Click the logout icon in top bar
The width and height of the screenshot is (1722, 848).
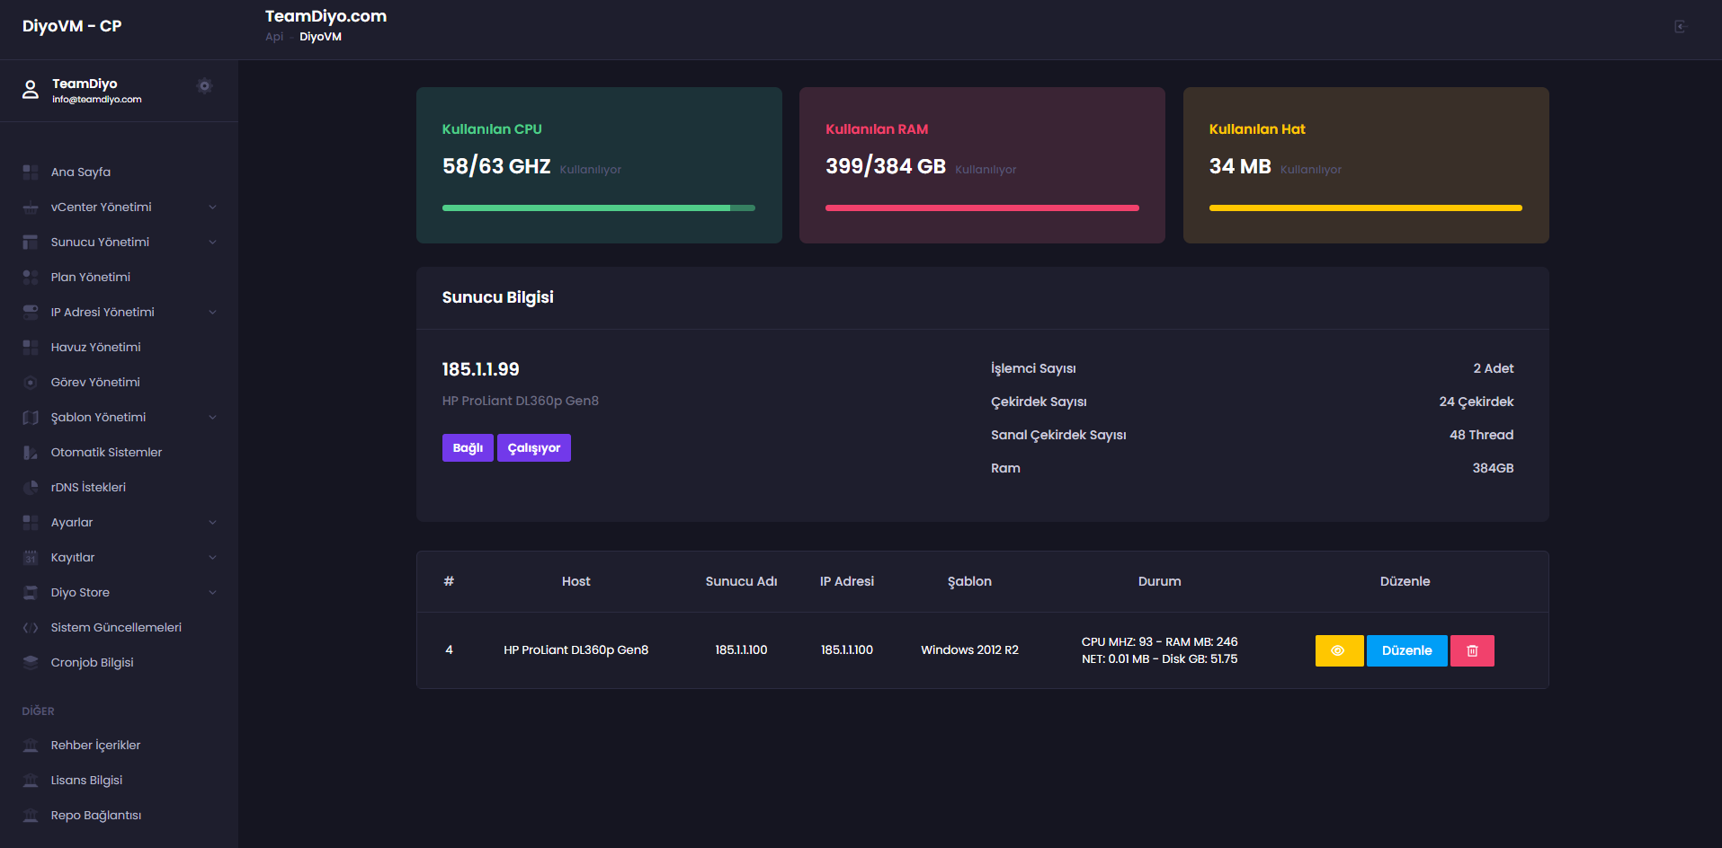point(1680,26)
